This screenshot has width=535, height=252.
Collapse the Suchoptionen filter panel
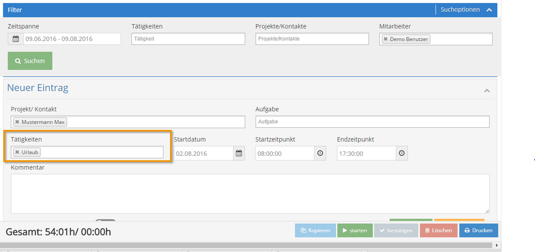point(489,10)
